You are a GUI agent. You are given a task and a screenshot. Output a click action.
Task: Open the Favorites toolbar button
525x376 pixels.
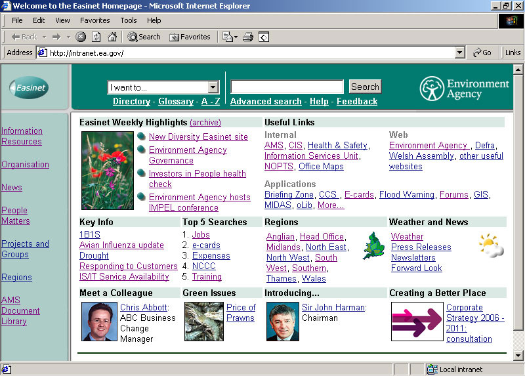190,37
